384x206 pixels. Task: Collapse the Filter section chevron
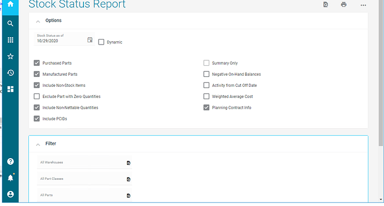point(38,145)
